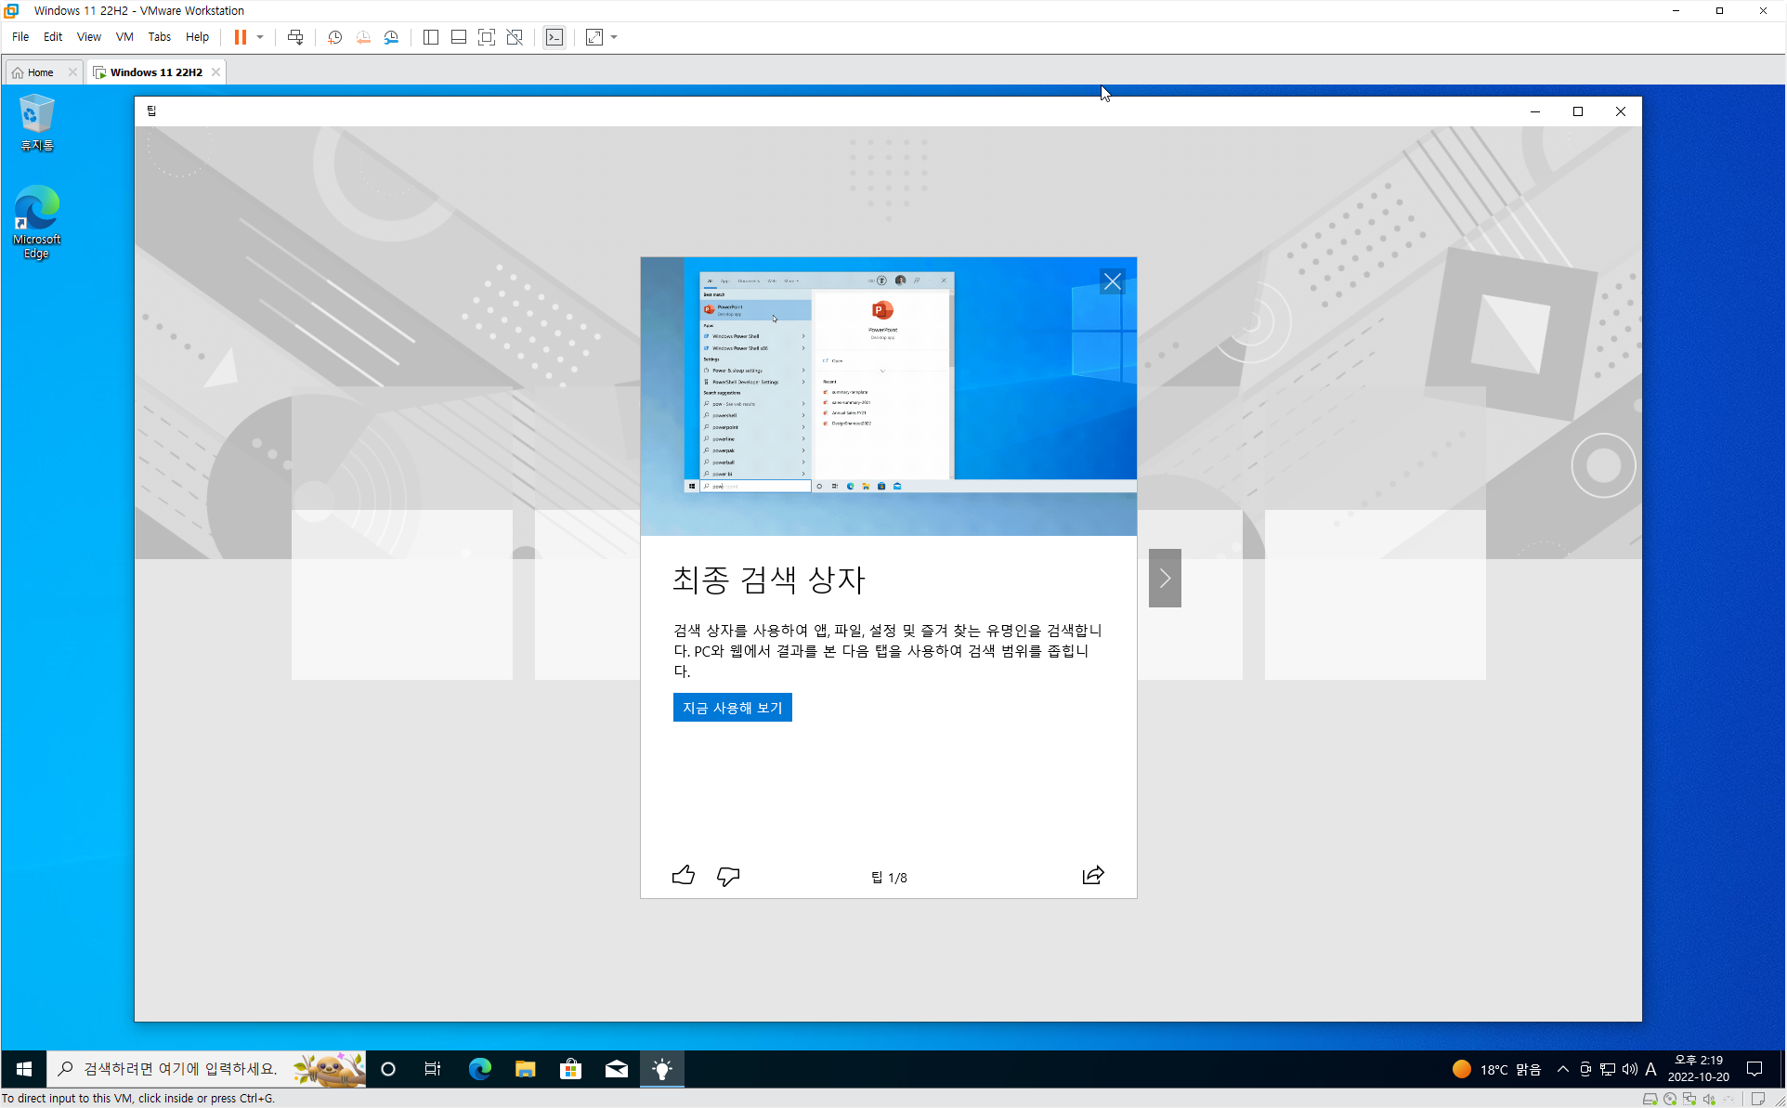Toggle the thumbnail bar panel
The height and width of the screenshot is (1108, 1787).
pos(459,37)
